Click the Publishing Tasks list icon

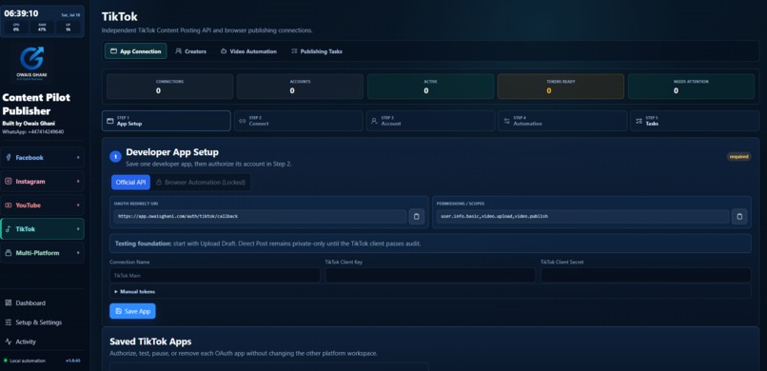point(294,50)
